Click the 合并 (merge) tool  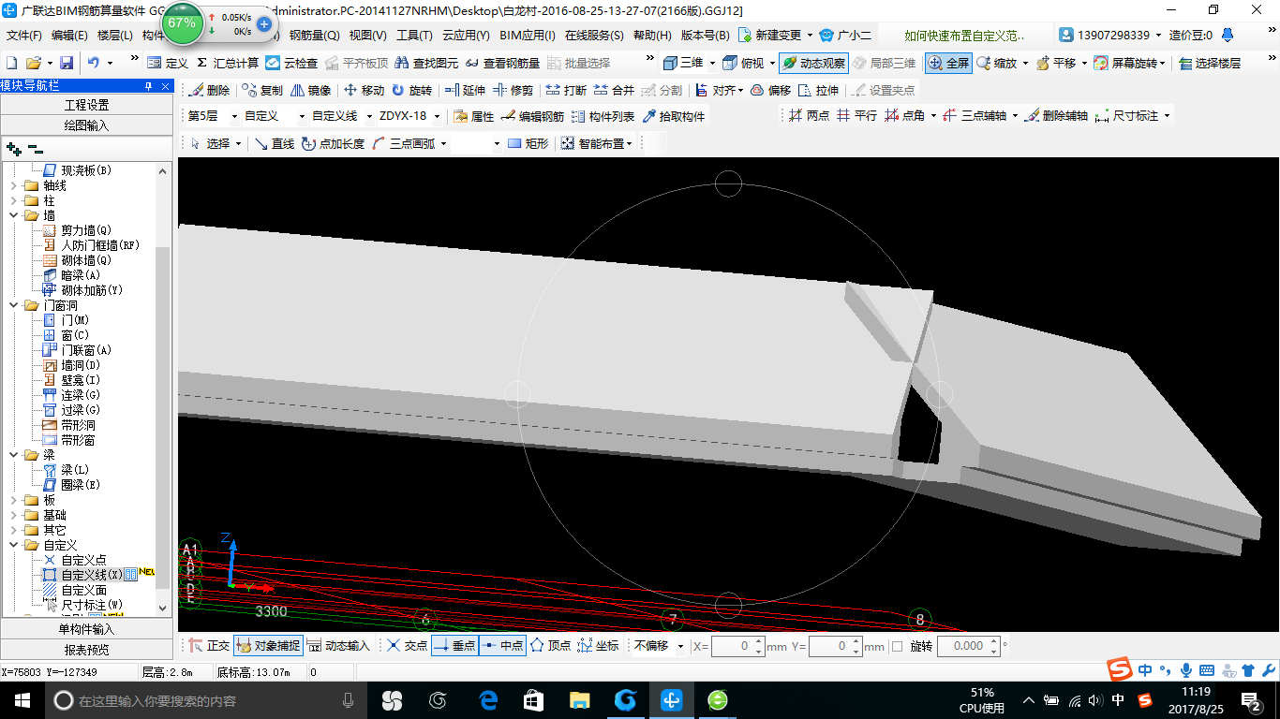(x=614, y=91)
